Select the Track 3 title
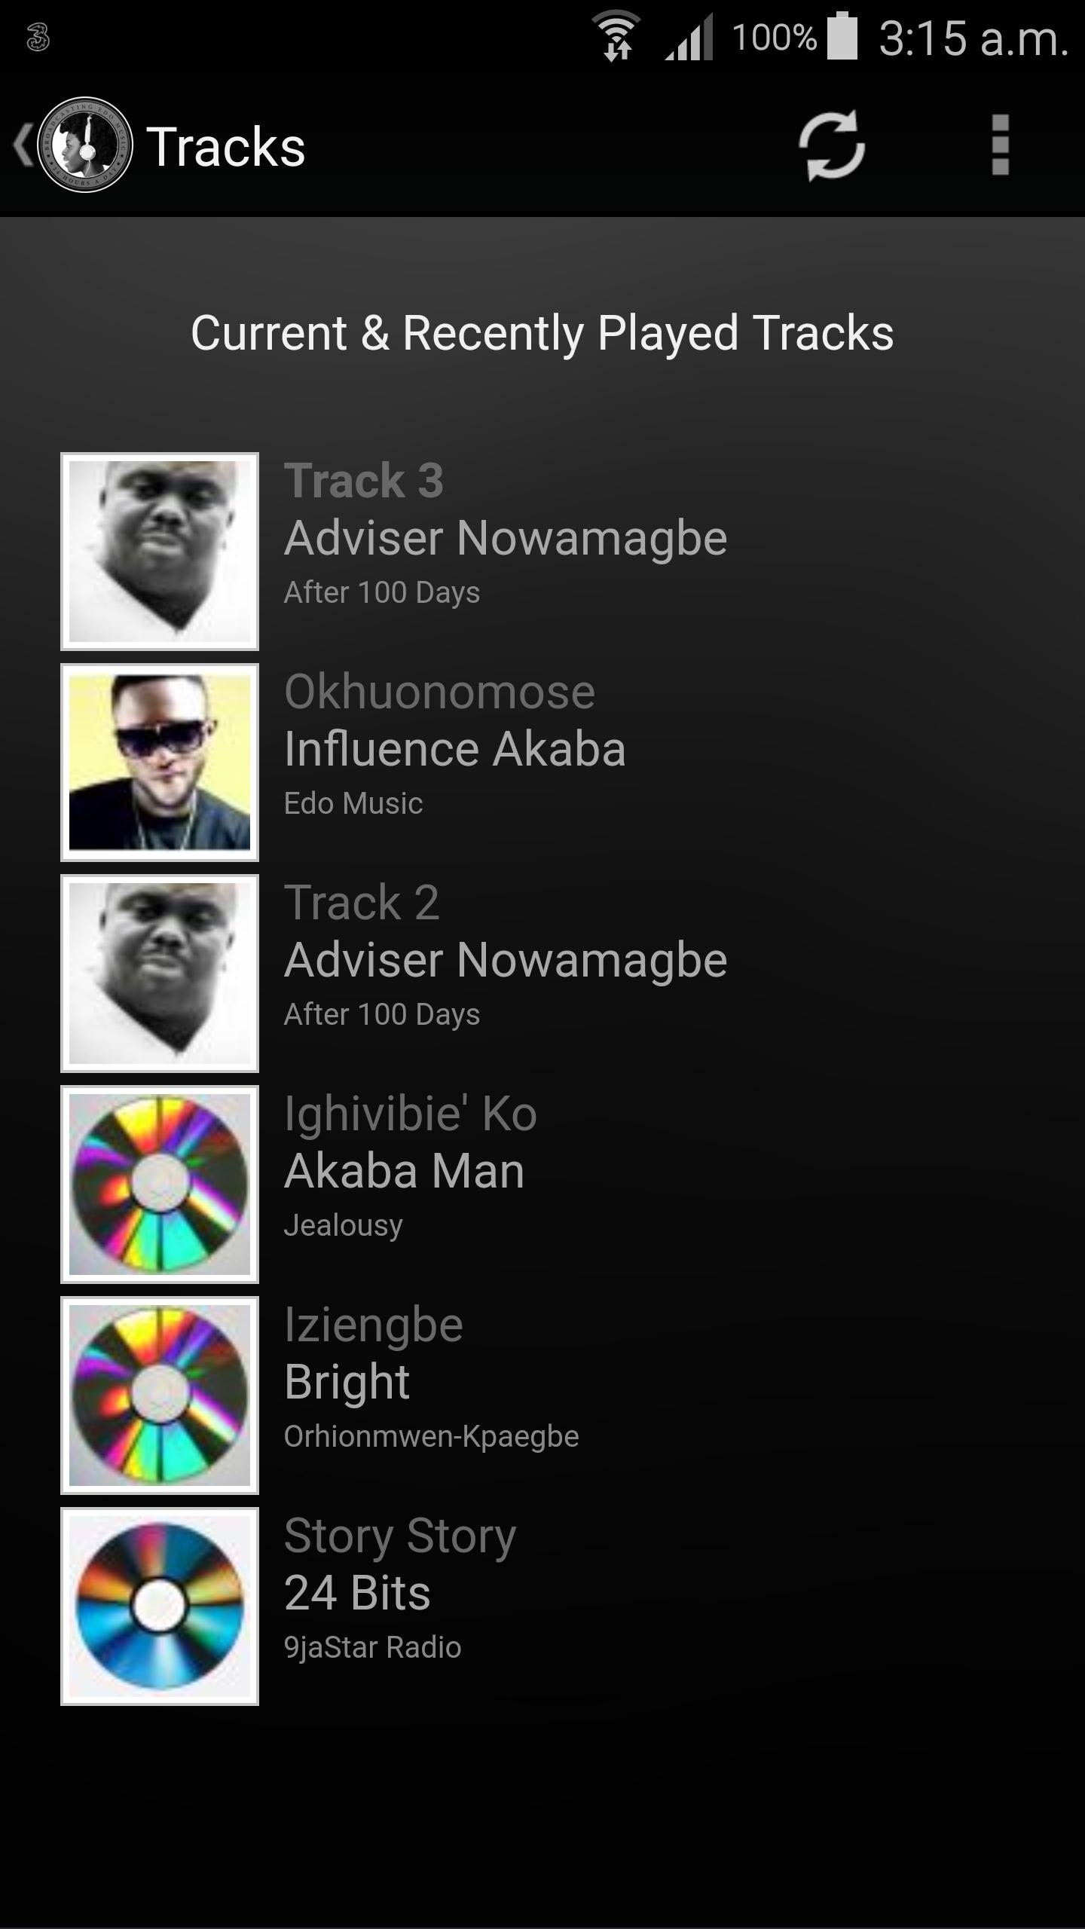This screenshot has height=1929, width=1085. click(x=364, y=480)
